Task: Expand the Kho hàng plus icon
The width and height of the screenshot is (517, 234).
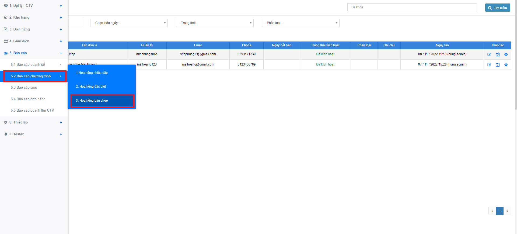Action: pyautogui.click(x=61, y=18)
